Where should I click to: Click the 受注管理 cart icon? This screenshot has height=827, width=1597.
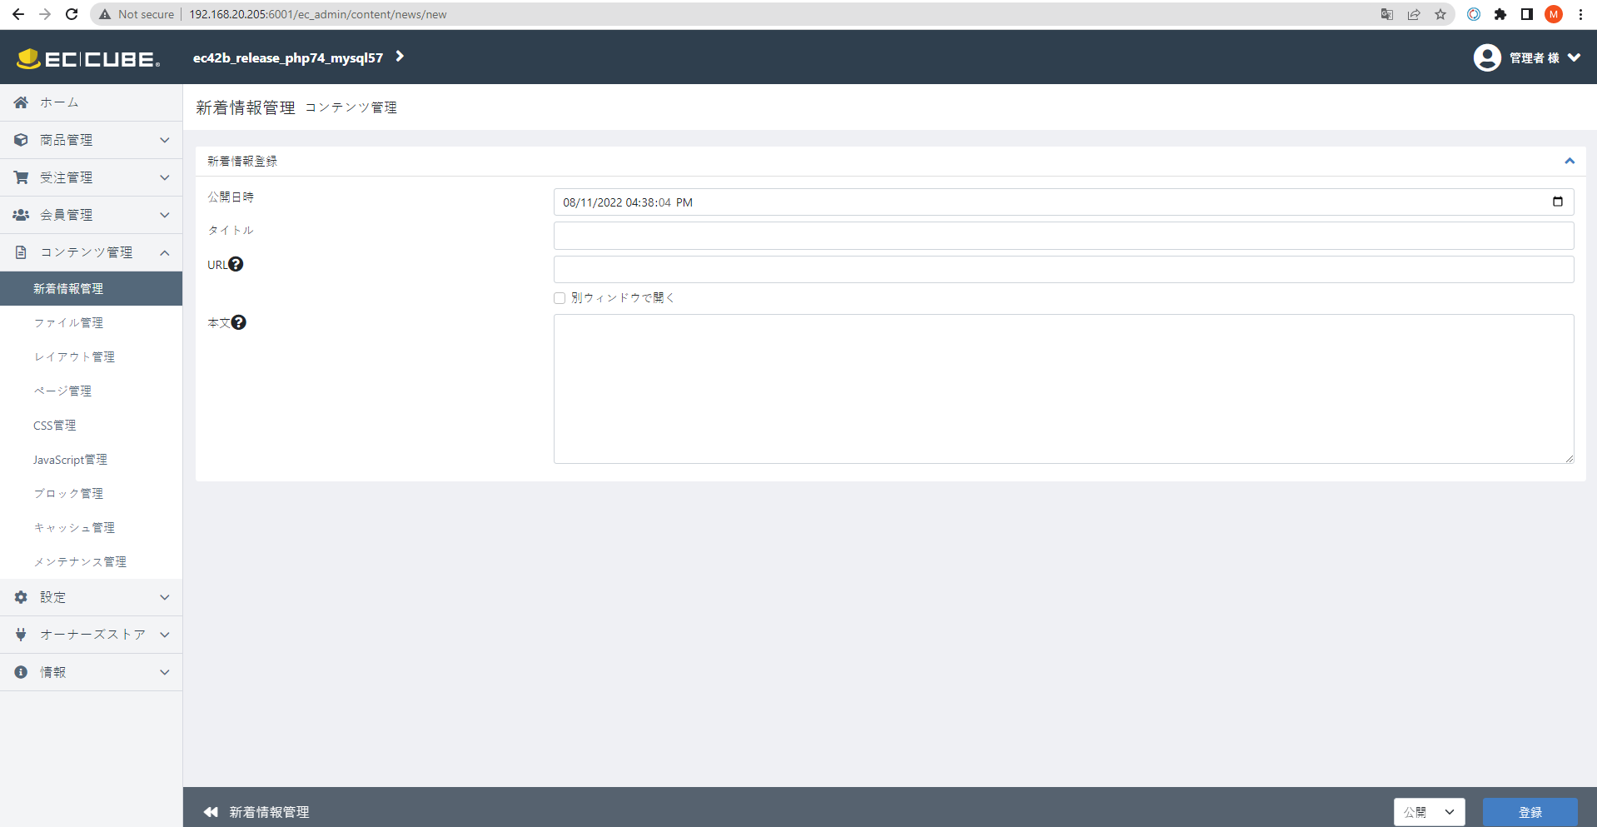point(21,177)
